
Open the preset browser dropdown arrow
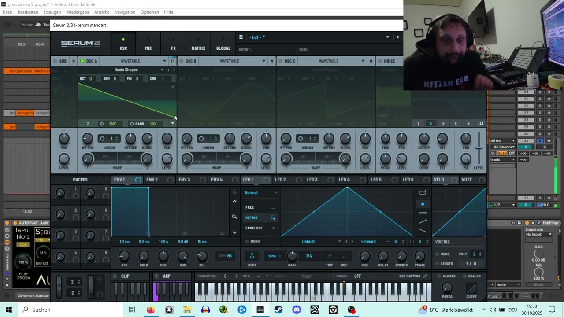point(387,37)
